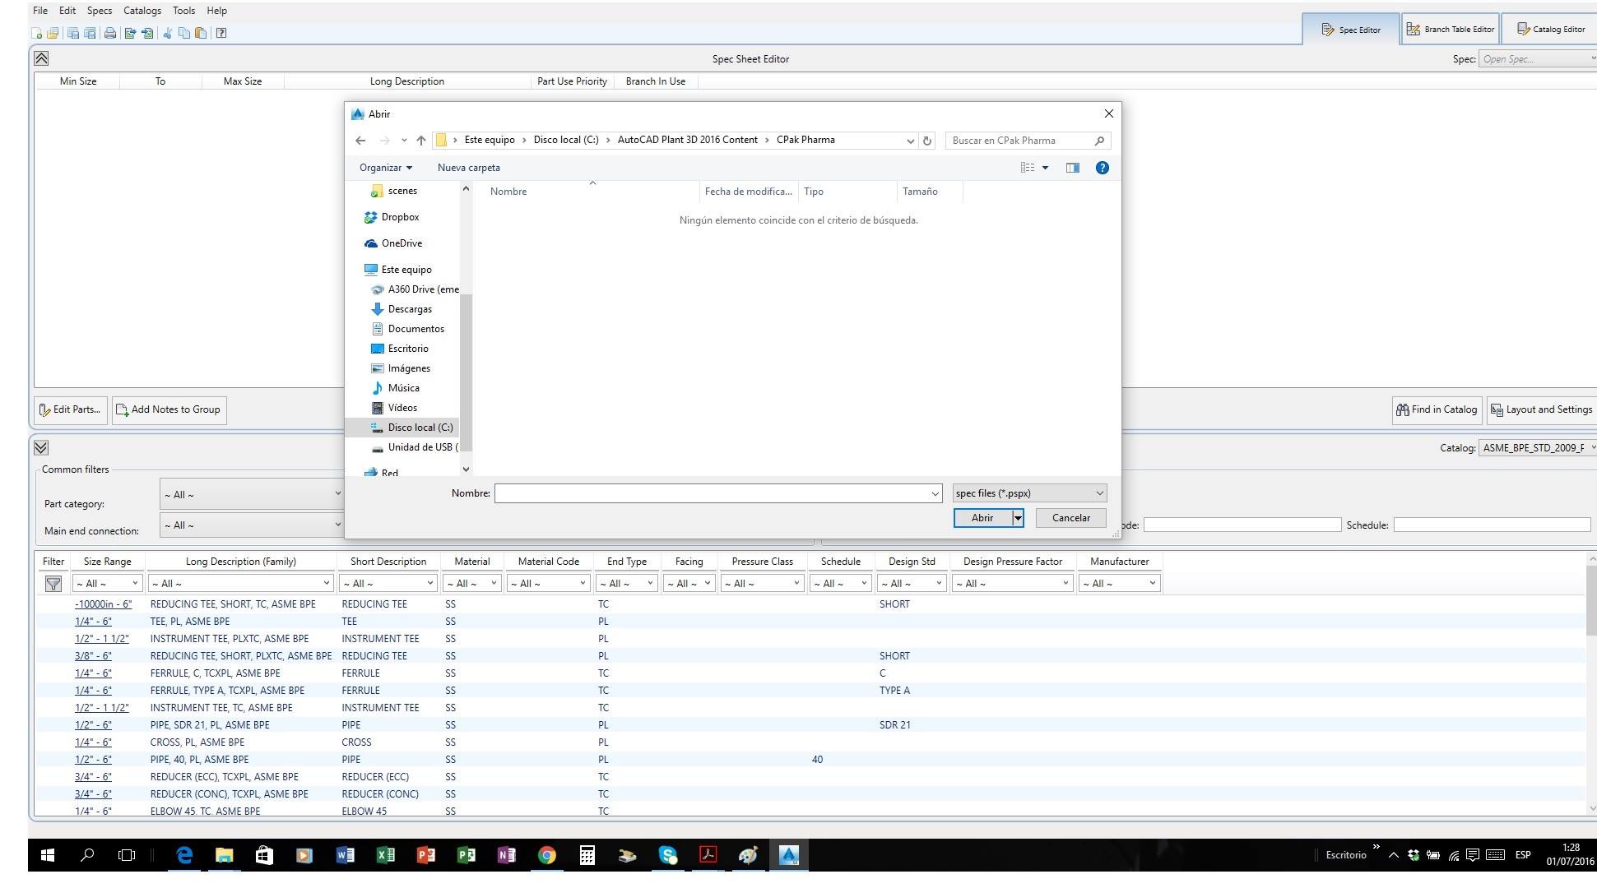Click the Cancelar button
The width and height of the screenshot is (1597, 888).
point(1070,517)
